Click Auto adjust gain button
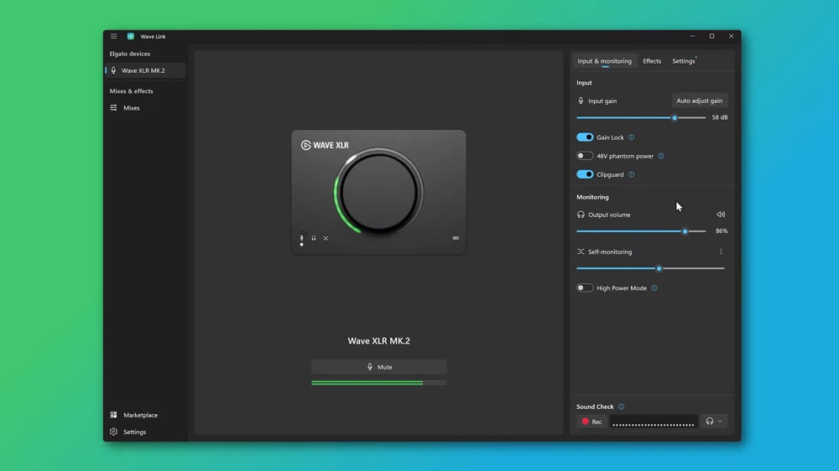This screenshot has height=471, width=839. [x=700, y=101]
